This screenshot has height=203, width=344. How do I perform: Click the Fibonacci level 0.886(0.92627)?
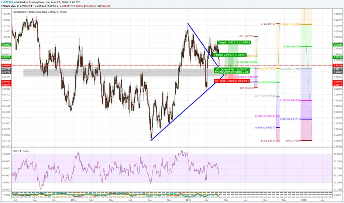pyautogui.click(x=265, y=127)
